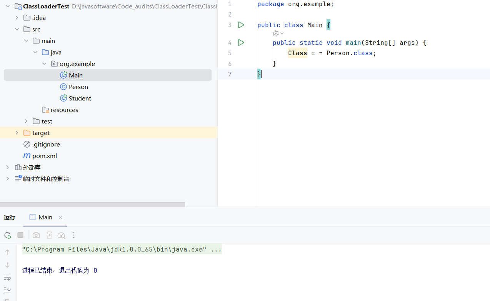Click the Main class icon in tree

coord(64,75)
